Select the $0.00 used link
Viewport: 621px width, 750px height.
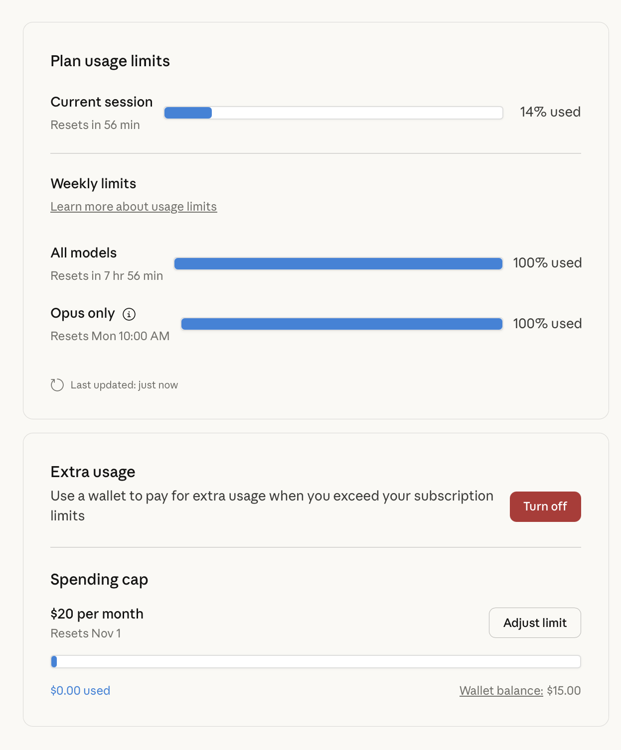click(80, 691)
